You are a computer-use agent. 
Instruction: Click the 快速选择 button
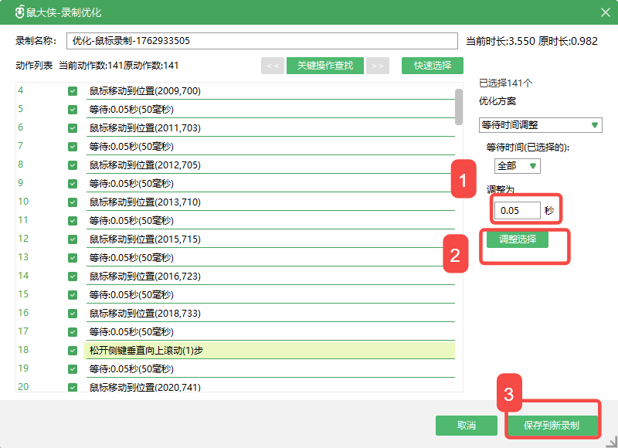[x=432, y=66]
